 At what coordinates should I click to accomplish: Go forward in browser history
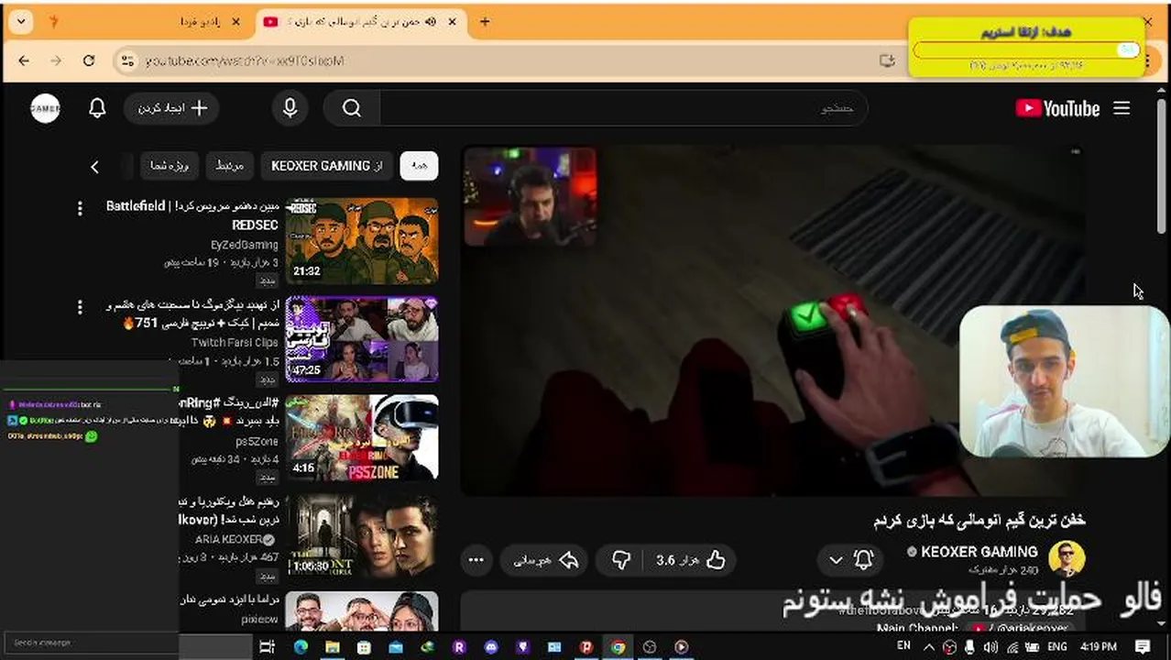(56, 60)
